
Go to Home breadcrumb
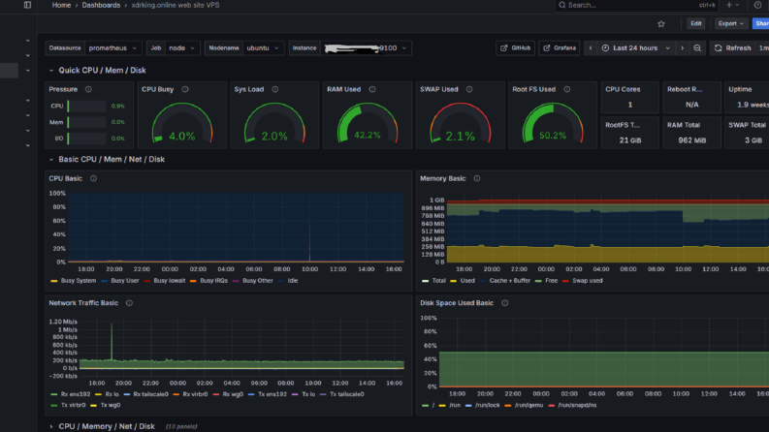61,5
